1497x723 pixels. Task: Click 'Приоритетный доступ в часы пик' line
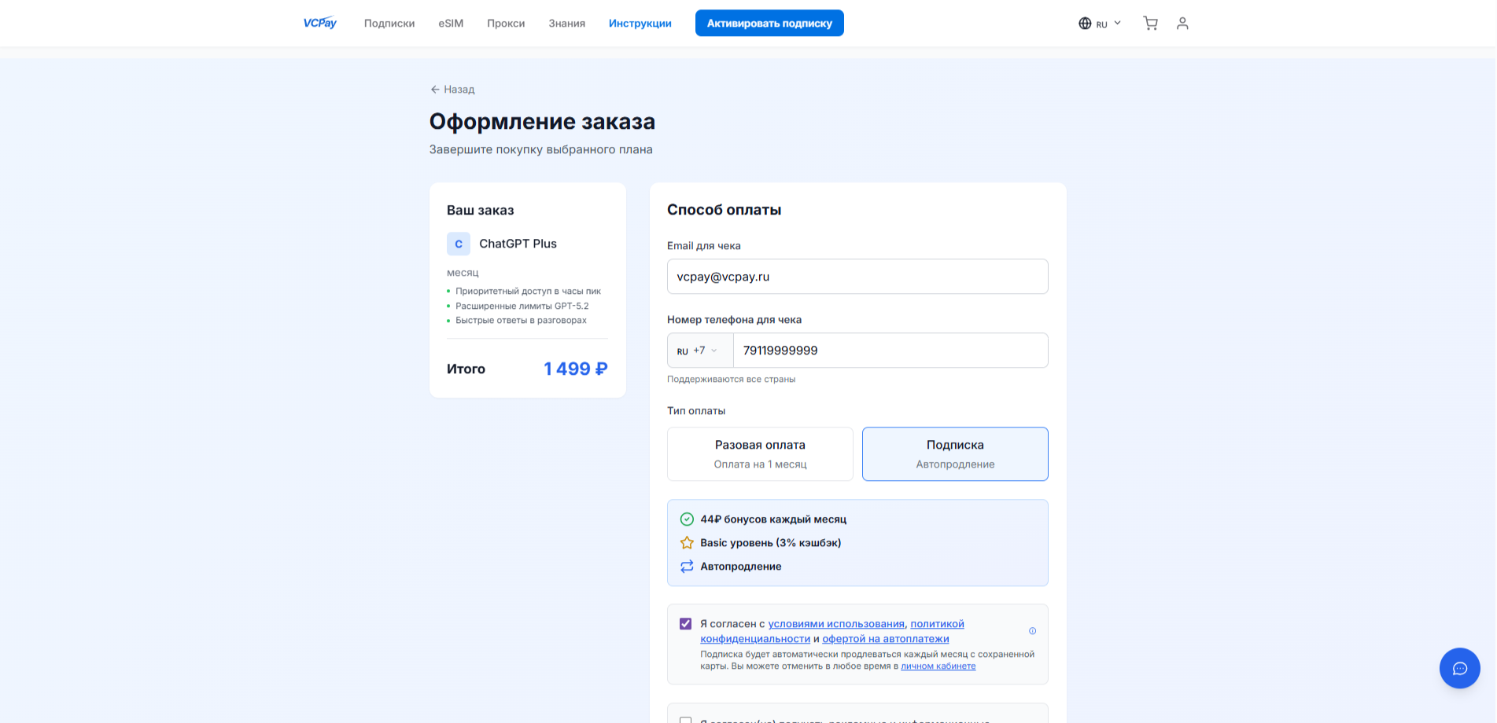click(x=528, y=292)
